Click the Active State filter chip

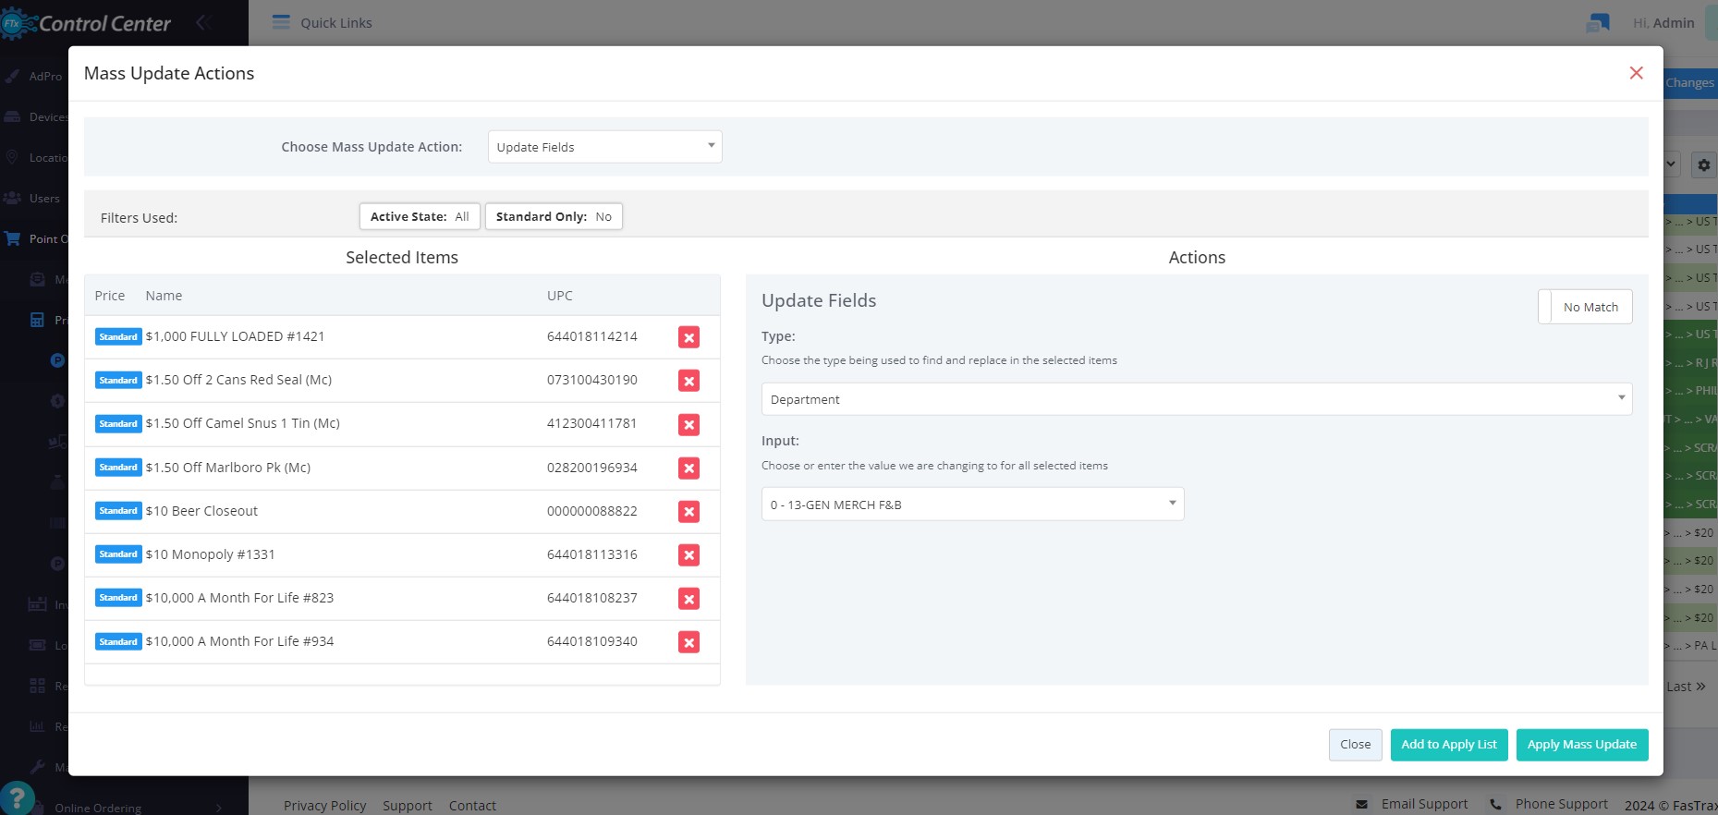[x=420, y=216]
